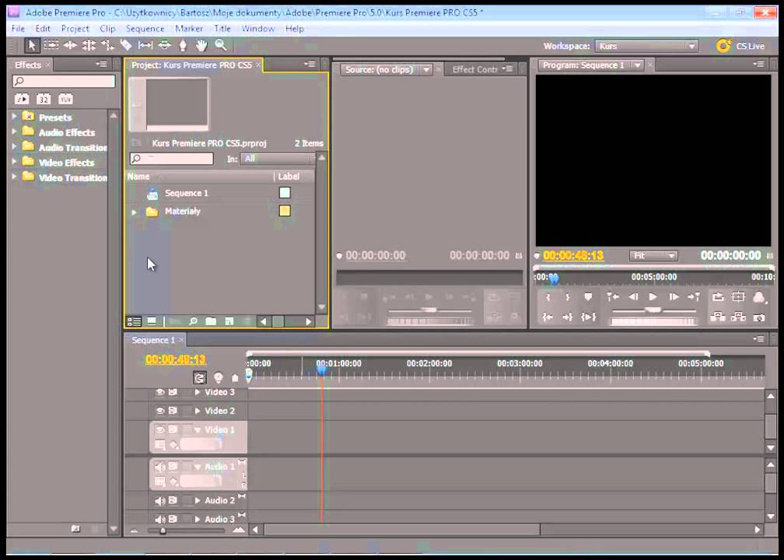Select the Selection tool arrow

[32, 45]
